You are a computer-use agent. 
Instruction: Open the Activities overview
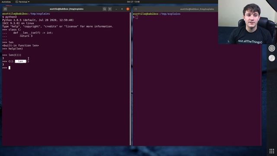point(6,2)
